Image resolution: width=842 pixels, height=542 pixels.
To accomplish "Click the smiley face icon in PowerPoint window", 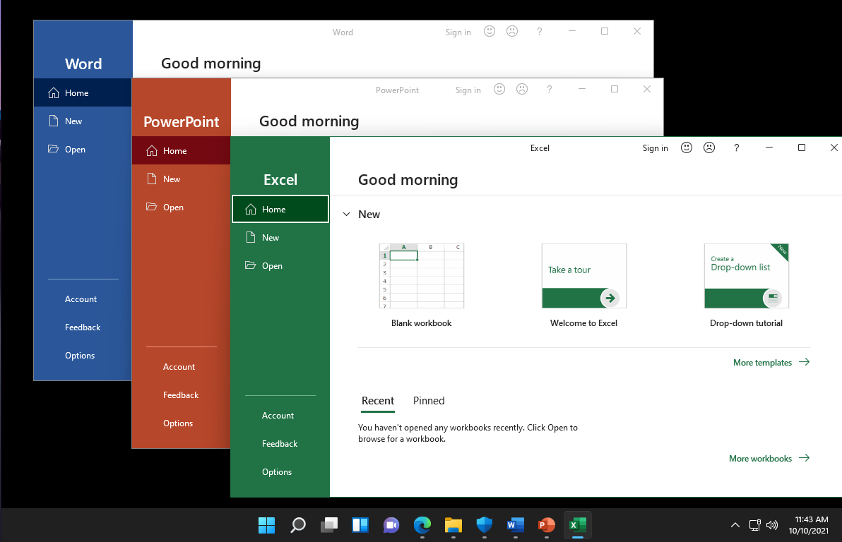I will click(x=499, y=89).
